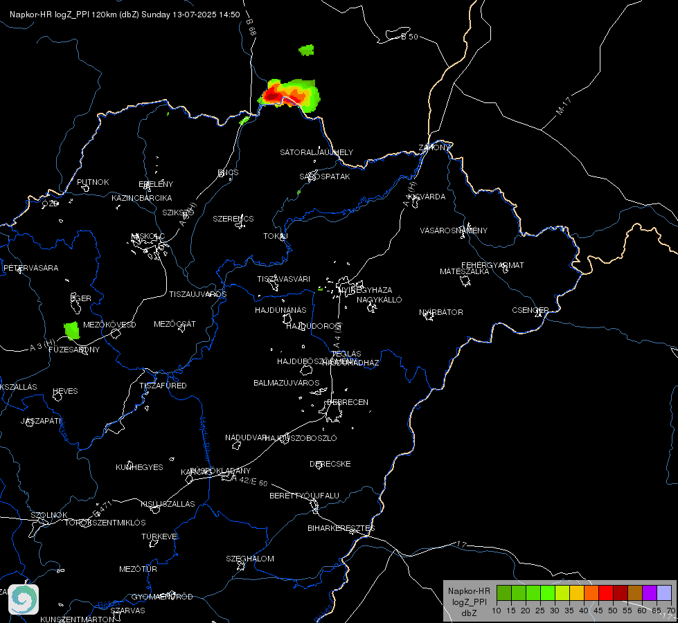
Task: Click the TISZAFÜRED city label
Action: pos(163,385)
